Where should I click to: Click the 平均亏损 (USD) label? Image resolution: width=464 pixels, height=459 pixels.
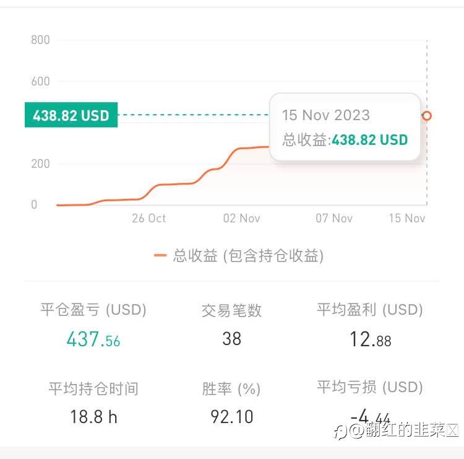[x=370, y=387]
